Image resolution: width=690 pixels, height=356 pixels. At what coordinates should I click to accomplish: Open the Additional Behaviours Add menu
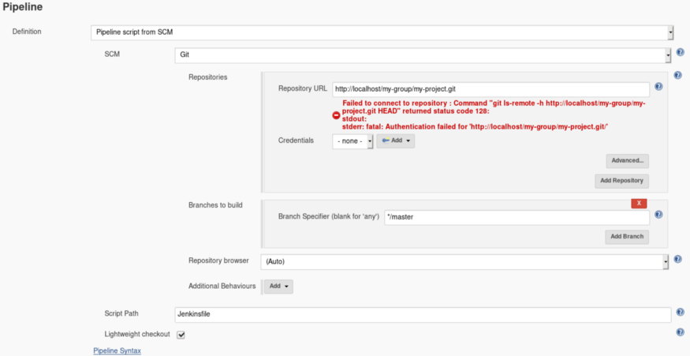point(278,287)
